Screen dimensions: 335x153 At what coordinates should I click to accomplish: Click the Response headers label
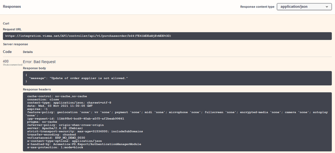coord(37,89)
